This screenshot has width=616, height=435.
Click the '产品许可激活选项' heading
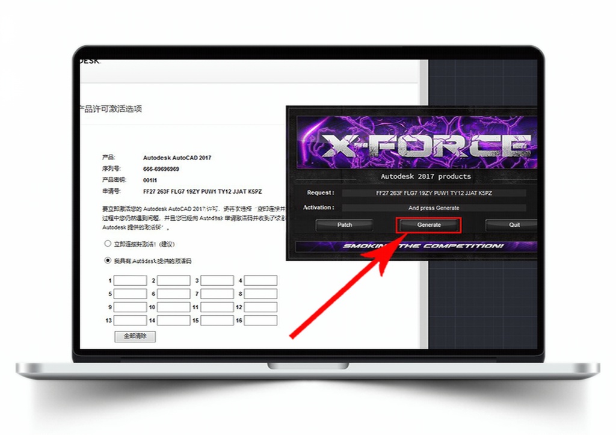pyautogui.click(x=111, y=109)
